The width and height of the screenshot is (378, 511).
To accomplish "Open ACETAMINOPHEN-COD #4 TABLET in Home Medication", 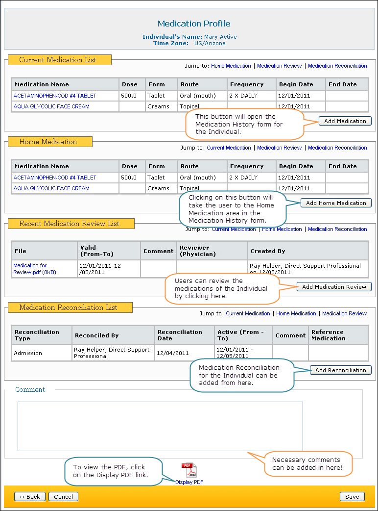I will tap(55, 178).
